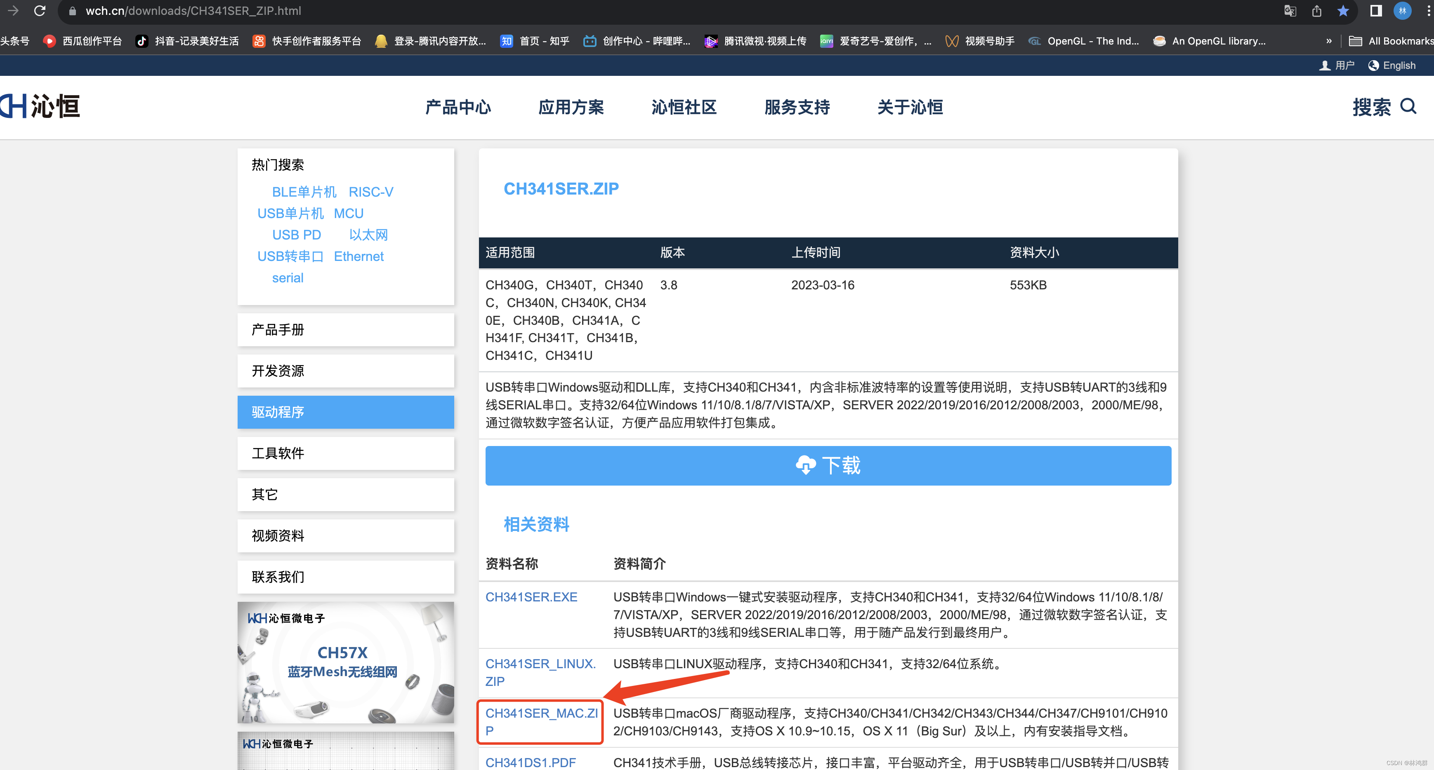Select 其它 in the sidebar
The width and height of the screenshot is (1434, 770).
tap(346, 495)
